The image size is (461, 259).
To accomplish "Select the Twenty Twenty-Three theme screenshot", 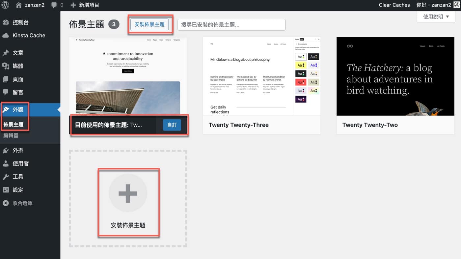I will tap(262, 76).
